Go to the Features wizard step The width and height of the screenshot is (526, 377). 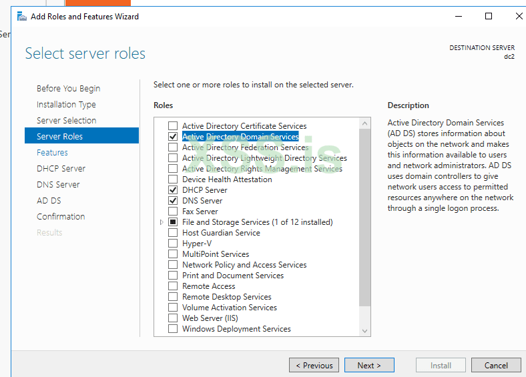pyautogui.click(x=52, y=153)
